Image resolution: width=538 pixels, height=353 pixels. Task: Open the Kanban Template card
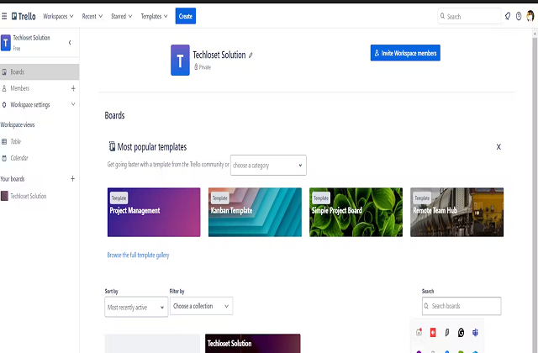click(255, 212)
